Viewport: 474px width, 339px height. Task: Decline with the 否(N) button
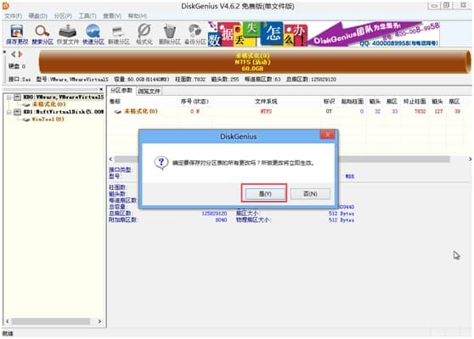pos(310,193)
